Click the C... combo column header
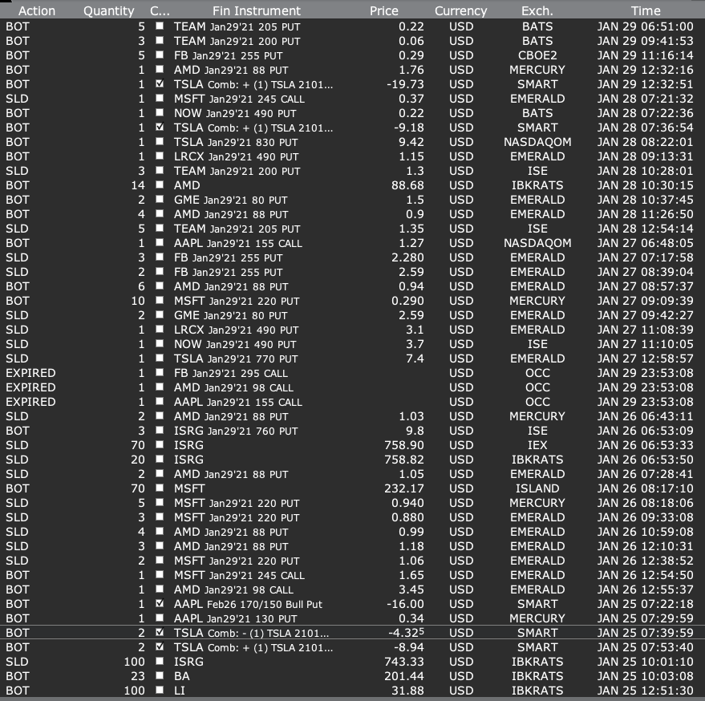Screen dimensions: 705x701 pyautogui.click(x=160, y=10)
